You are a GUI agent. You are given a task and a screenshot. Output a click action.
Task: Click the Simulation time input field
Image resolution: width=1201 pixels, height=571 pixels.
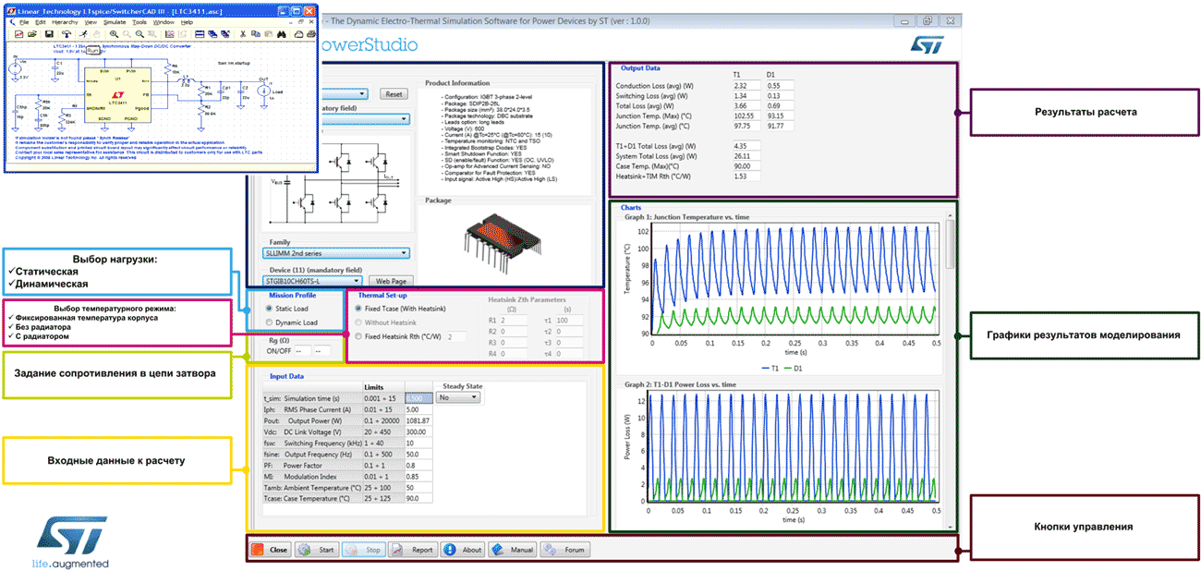click(418, 397)
